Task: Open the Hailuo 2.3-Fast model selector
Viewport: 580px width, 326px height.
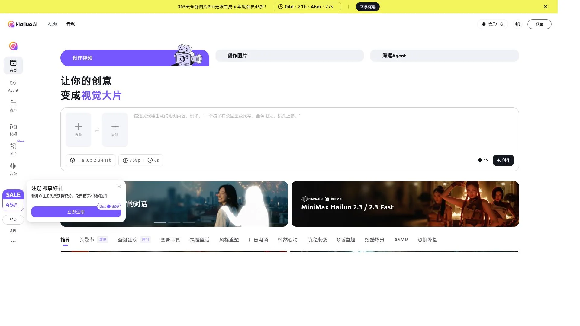Action: pos(91,160)
